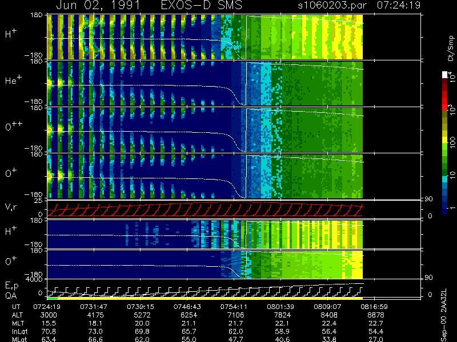Click the InLat value 54.4
The image size is (457, 342).
pyautogui.click(x=376, y=331)
